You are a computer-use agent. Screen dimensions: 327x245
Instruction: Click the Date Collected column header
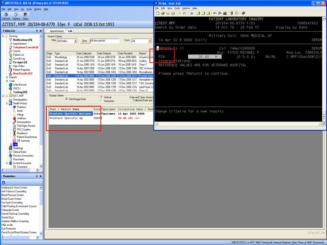[x=86, y=53]
